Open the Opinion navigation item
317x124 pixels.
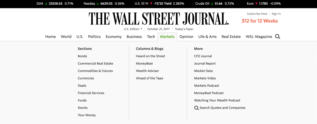pyautogui.click(x=186, y=37)
